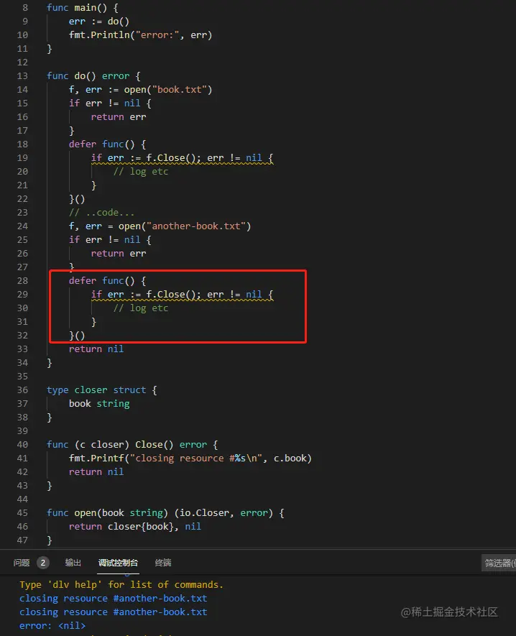Click underlined f.Close() statement on line 19
Image resolution: width=516 pixels, height=636 pixels.
182,158
